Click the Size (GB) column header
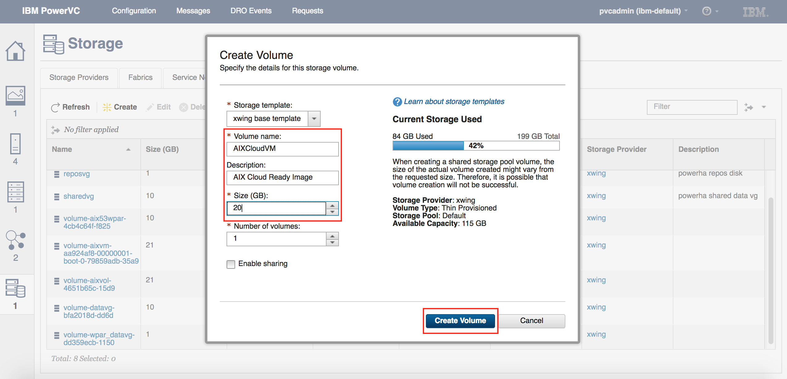Image resolution: width=787 pixels, height=379 pixels. point(162,149)
